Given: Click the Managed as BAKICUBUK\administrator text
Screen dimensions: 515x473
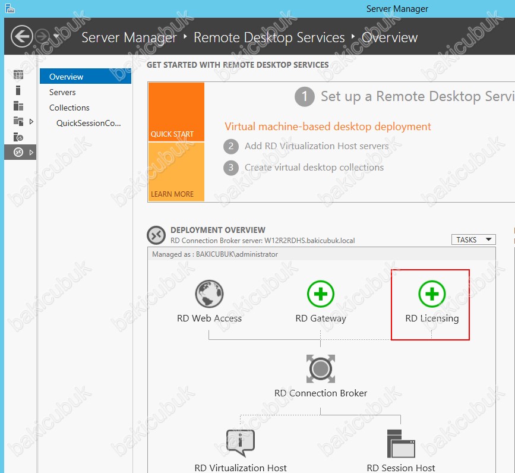Looking at the screenshot, I should [x=215, y=254].
